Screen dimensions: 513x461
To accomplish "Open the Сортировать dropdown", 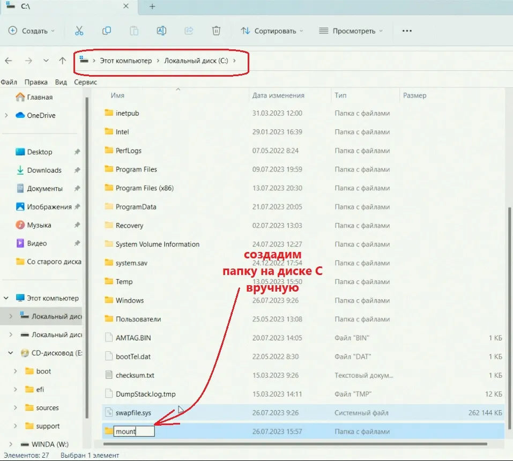I will pyautogui.click(x=272, y=31).
